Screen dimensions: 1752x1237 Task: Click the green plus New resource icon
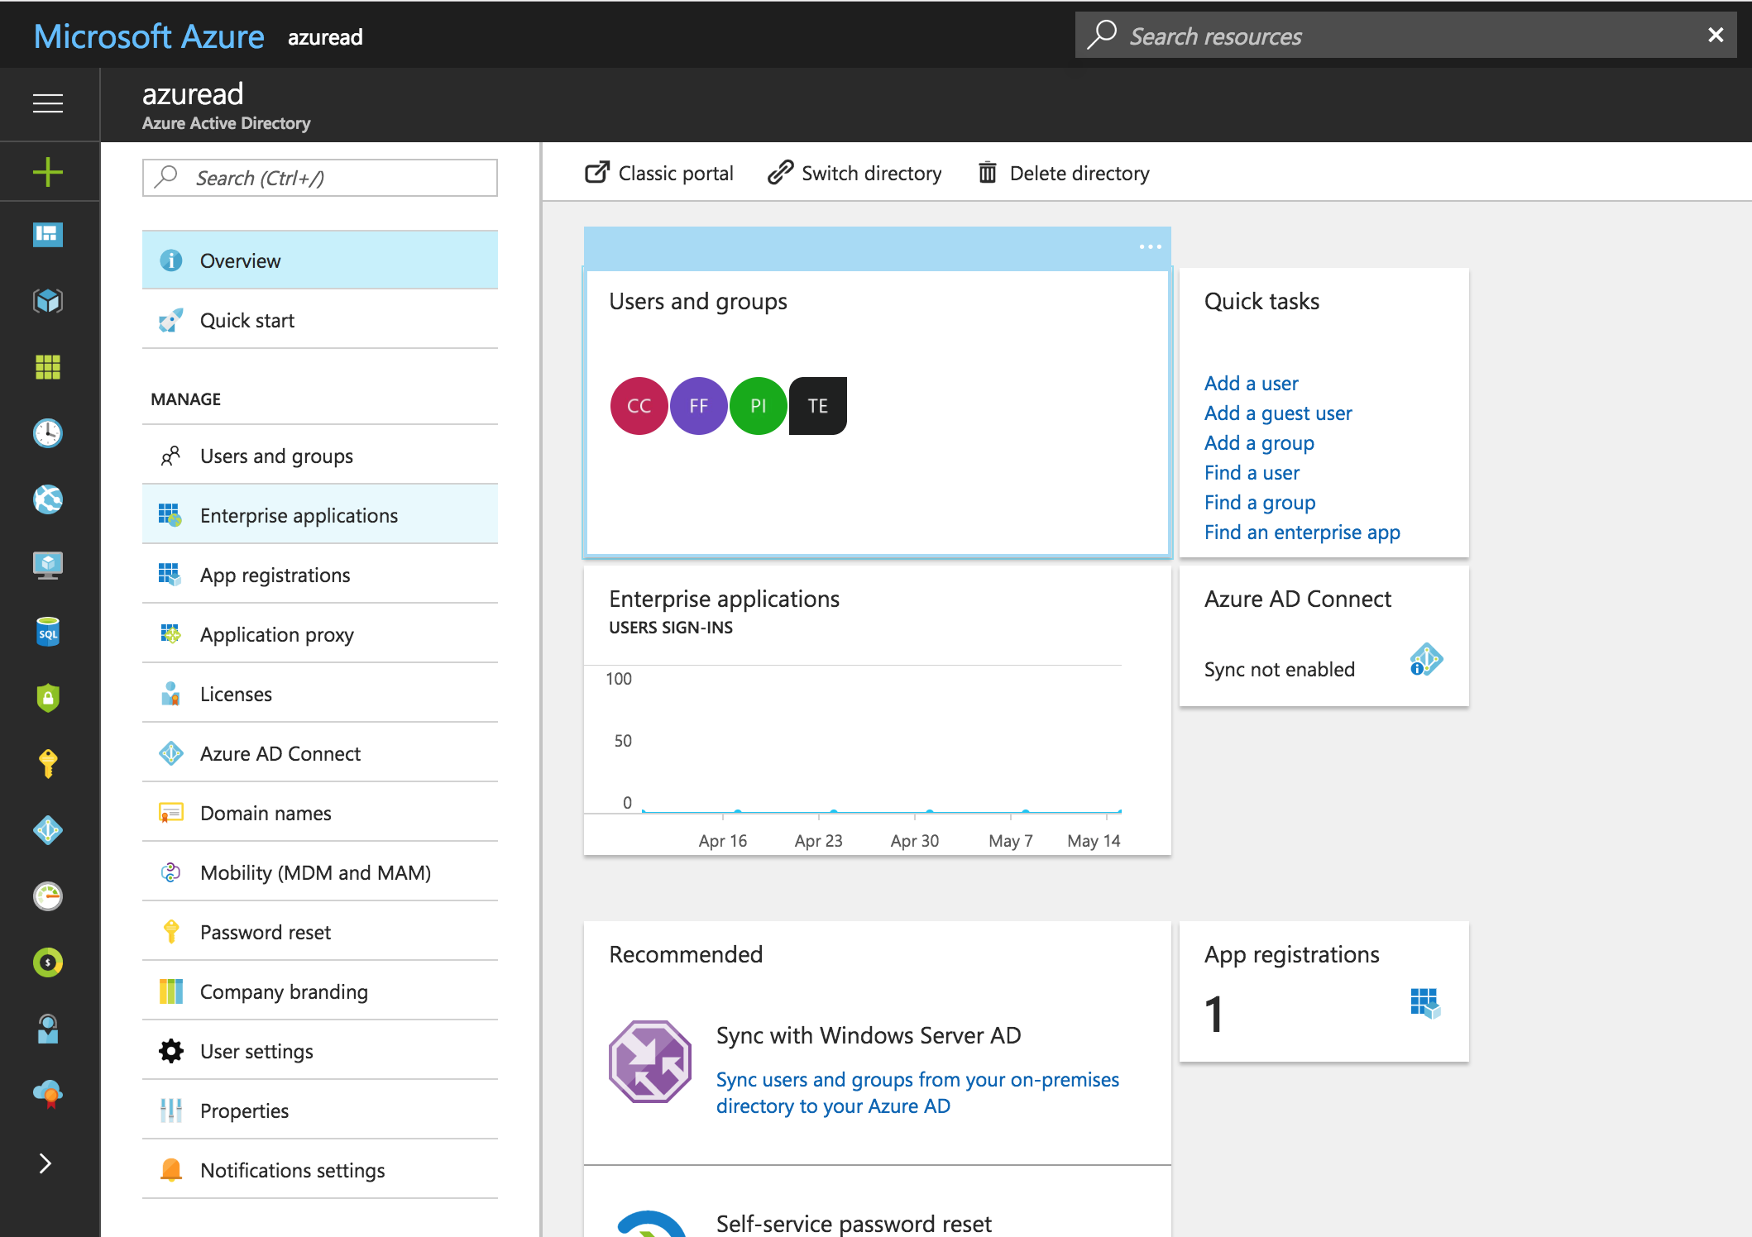48,172
